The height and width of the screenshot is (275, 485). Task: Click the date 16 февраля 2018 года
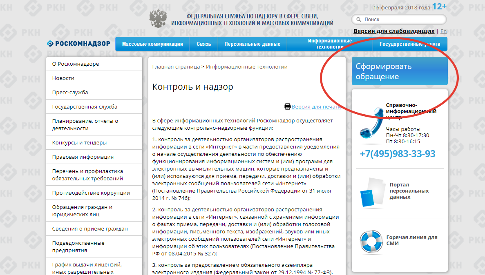[402, 7]
